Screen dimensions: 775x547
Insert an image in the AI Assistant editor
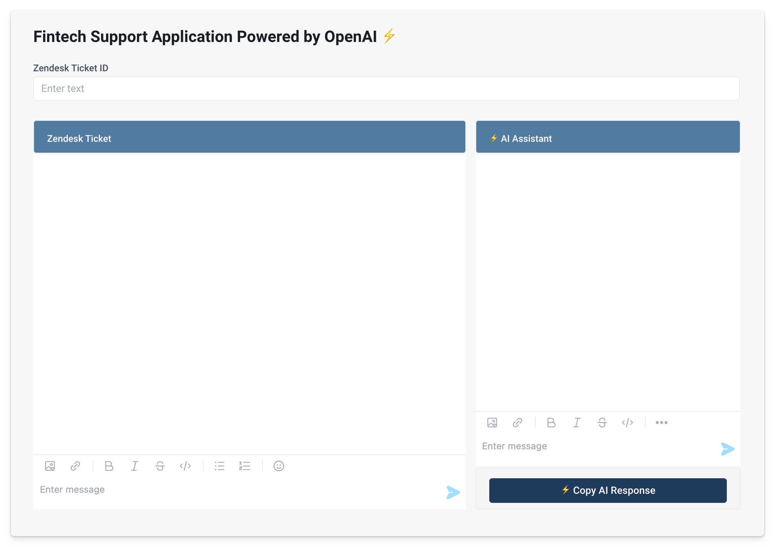(x=492, y=422)
